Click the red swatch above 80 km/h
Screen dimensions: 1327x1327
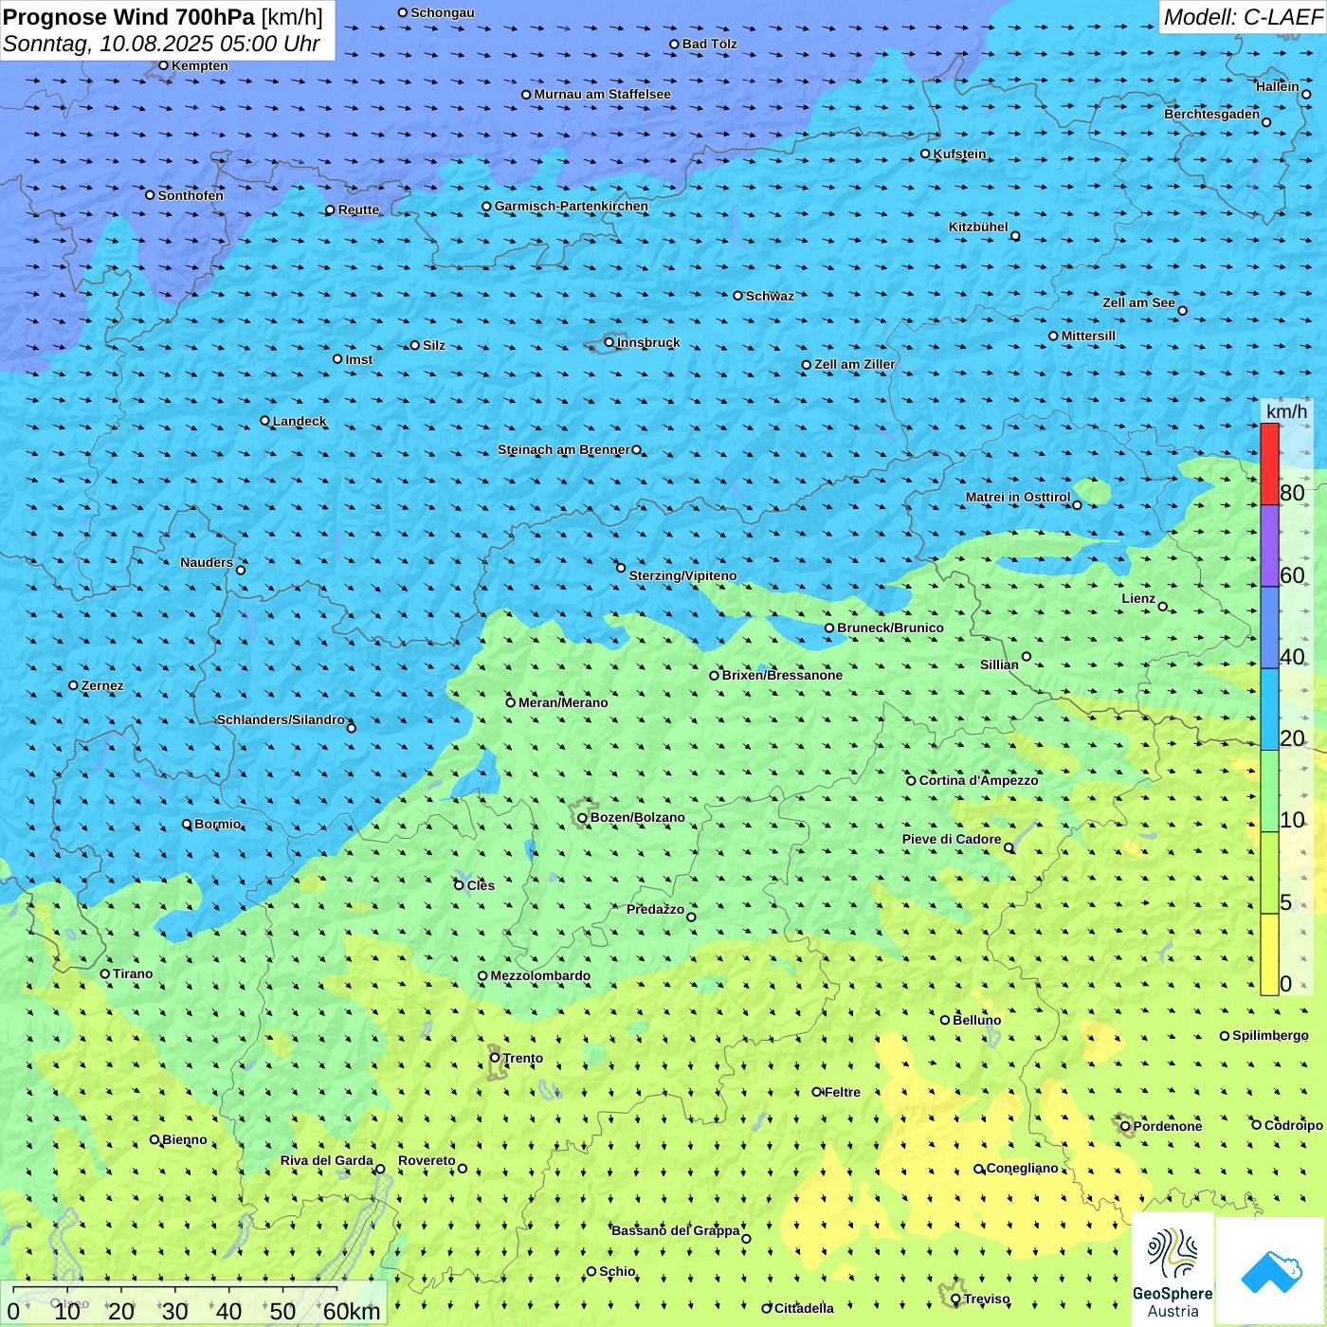click(1269, 464)
